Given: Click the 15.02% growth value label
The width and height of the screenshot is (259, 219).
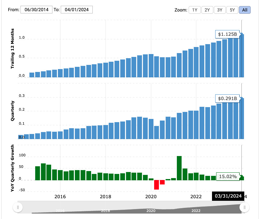Looking at the screenshot, I should click(227, 176).
